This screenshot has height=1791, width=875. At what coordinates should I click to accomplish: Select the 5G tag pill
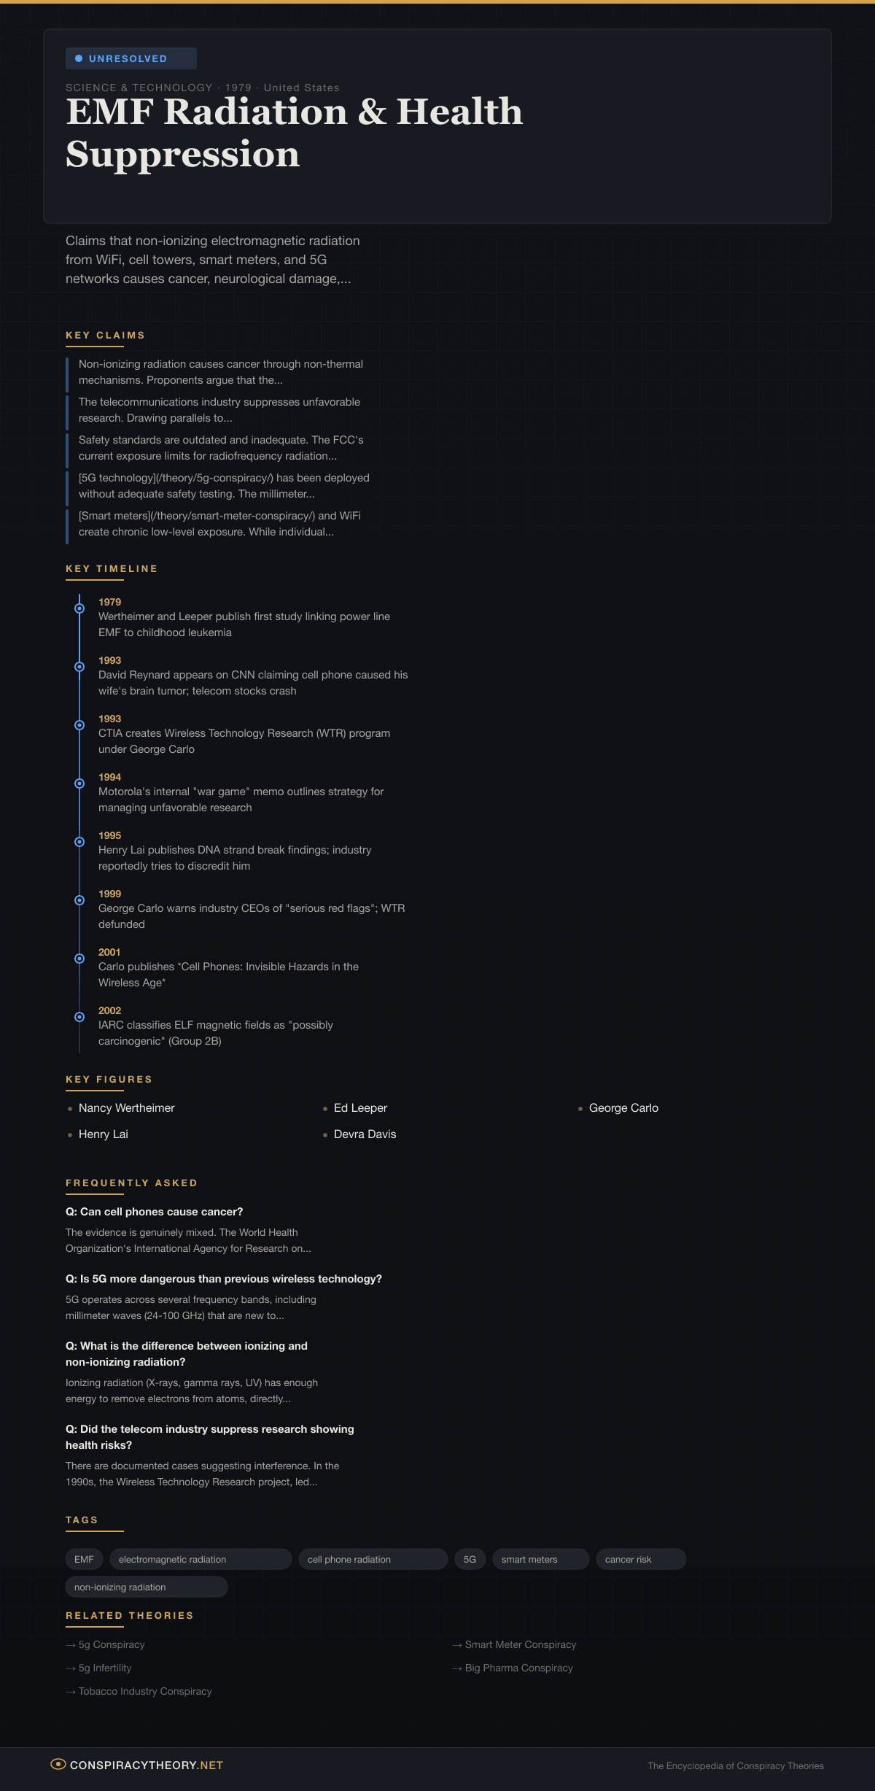pos(470,1559)
